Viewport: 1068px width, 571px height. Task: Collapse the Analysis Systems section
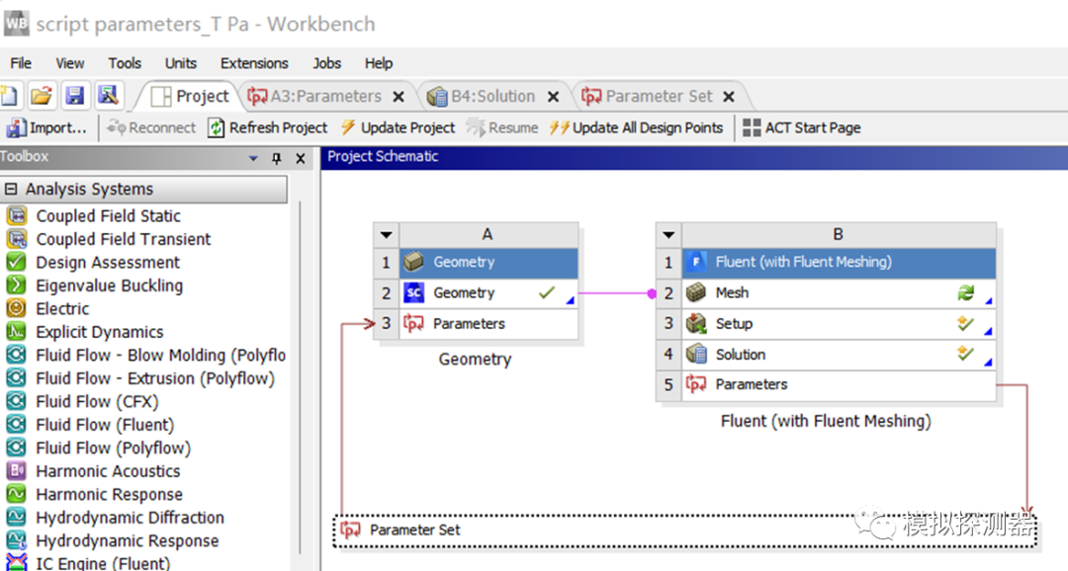pos(11,189)
